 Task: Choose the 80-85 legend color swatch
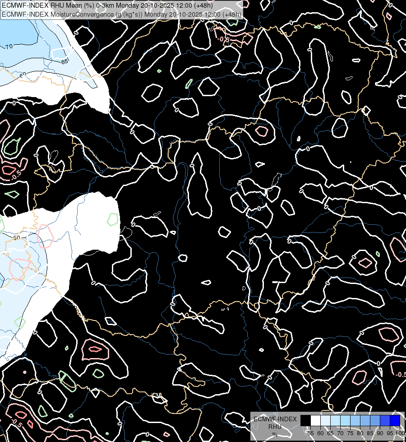click(x=365, y=420)
